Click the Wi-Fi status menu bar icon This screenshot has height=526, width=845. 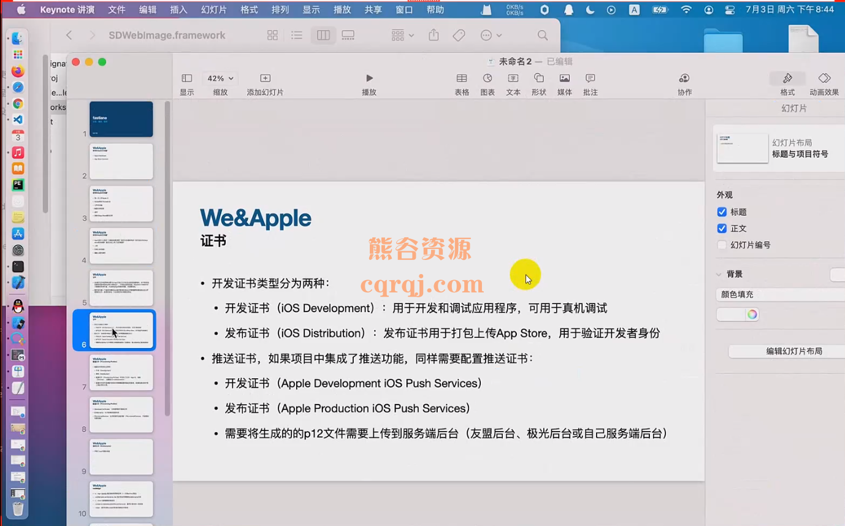pyautogui.click(x=686, y=10)
